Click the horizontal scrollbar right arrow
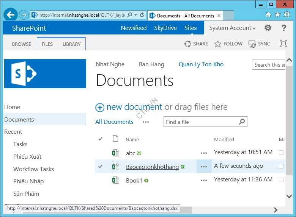296x217 pixels. [x=276, y=210]
